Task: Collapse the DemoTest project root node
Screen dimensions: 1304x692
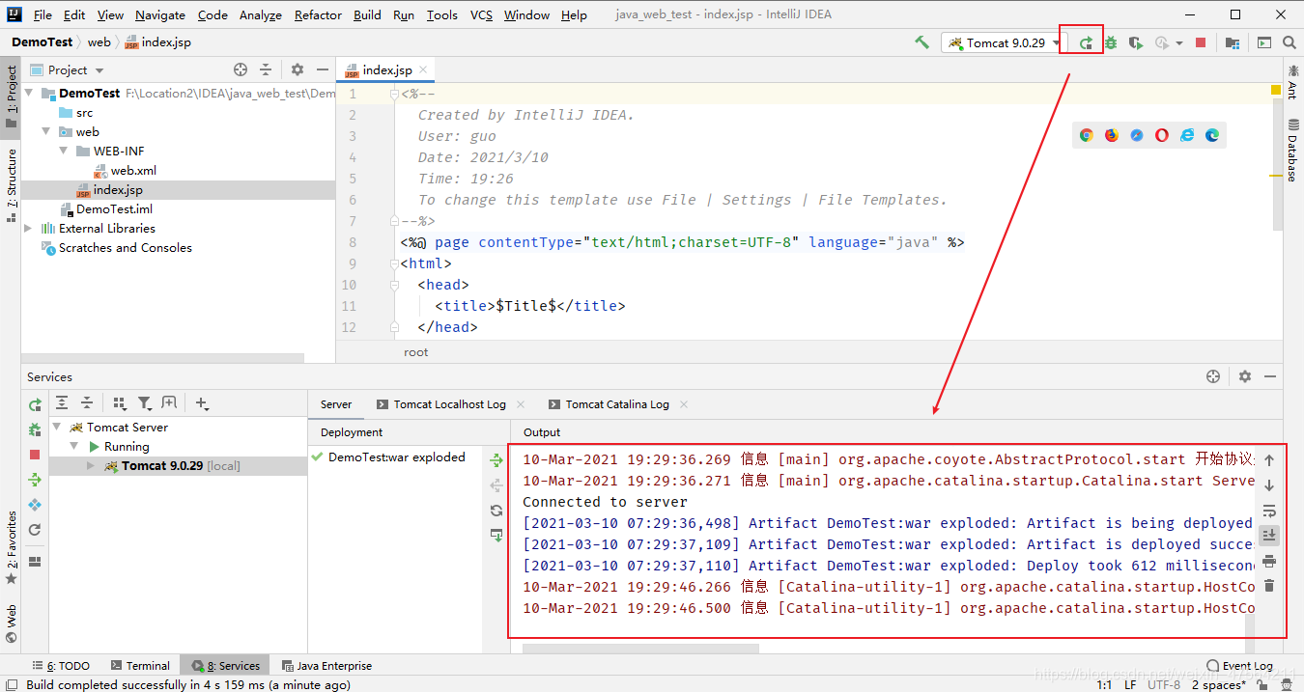Action: pyautogui.click(x=29, y=94)
